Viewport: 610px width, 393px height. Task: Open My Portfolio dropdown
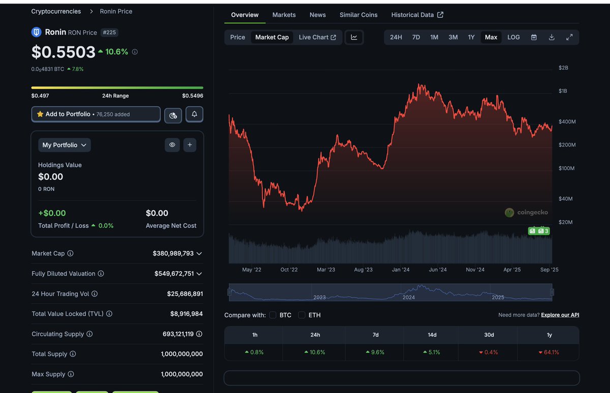coord(65,145)
